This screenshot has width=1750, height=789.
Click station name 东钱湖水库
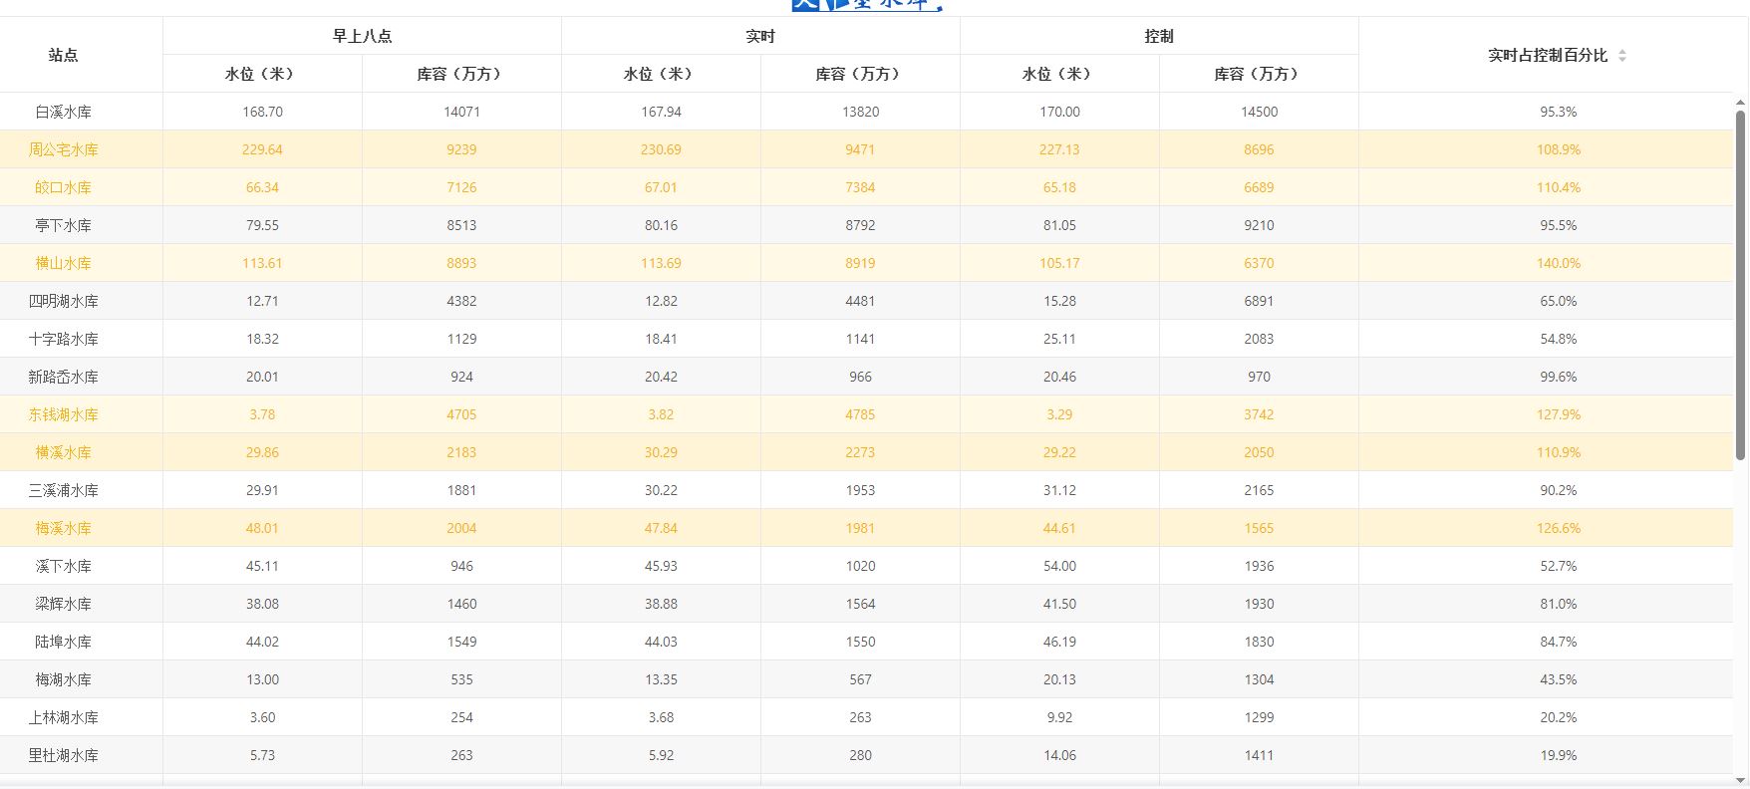pos(63,414)
